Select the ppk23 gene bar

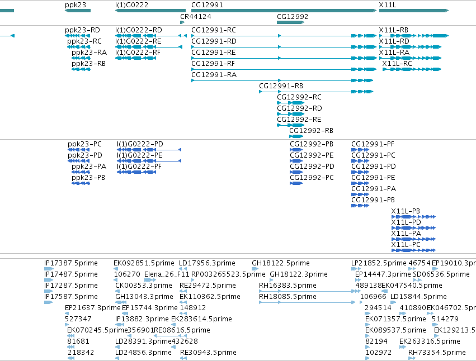78,11
